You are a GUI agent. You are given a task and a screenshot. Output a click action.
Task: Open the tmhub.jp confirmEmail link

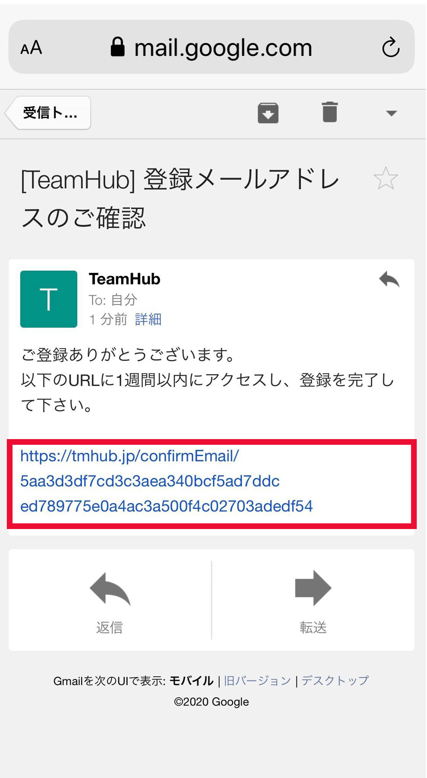[166, 481]
